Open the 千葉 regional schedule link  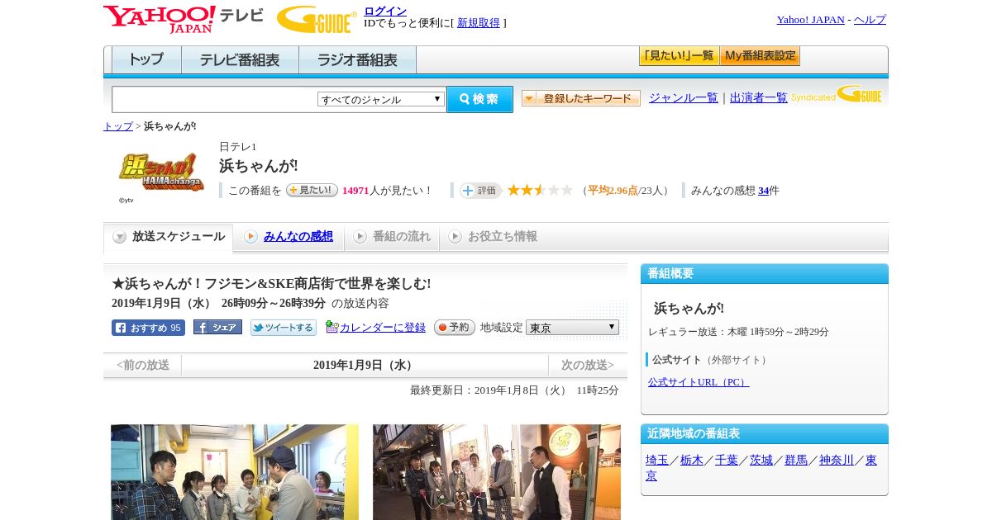point(727,461)
